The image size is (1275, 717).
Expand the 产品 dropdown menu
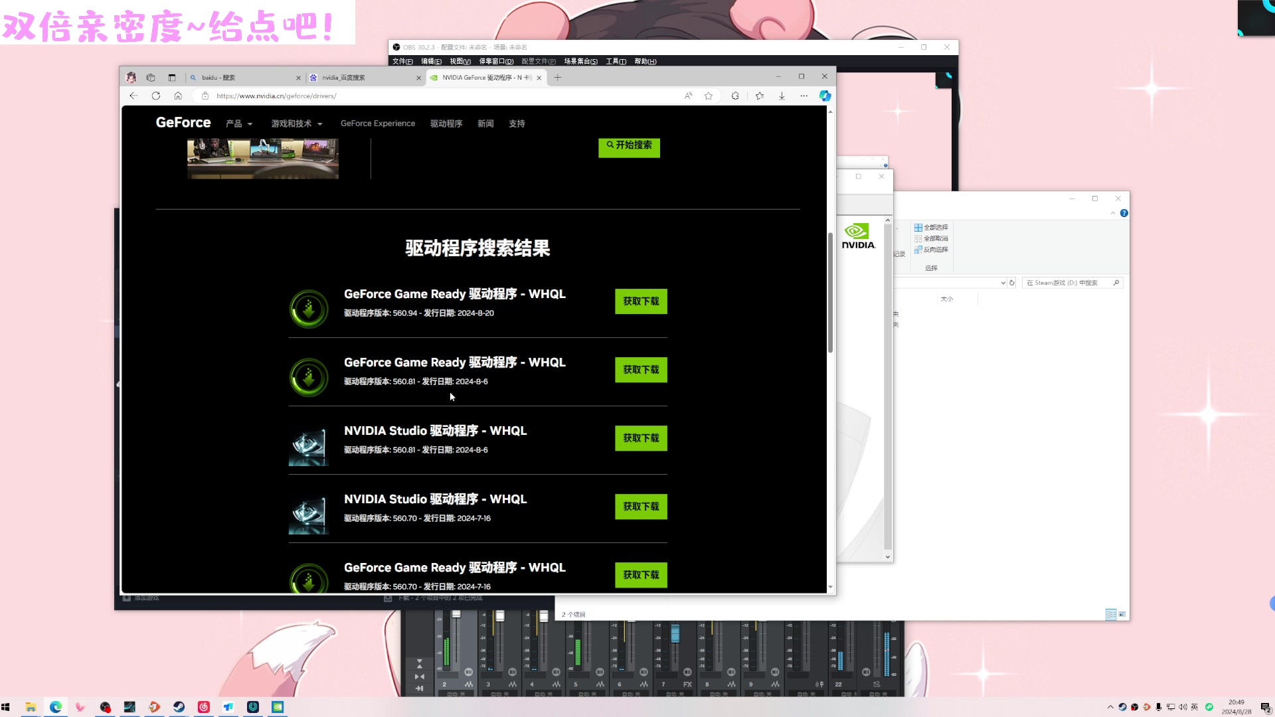pos(239,123)
